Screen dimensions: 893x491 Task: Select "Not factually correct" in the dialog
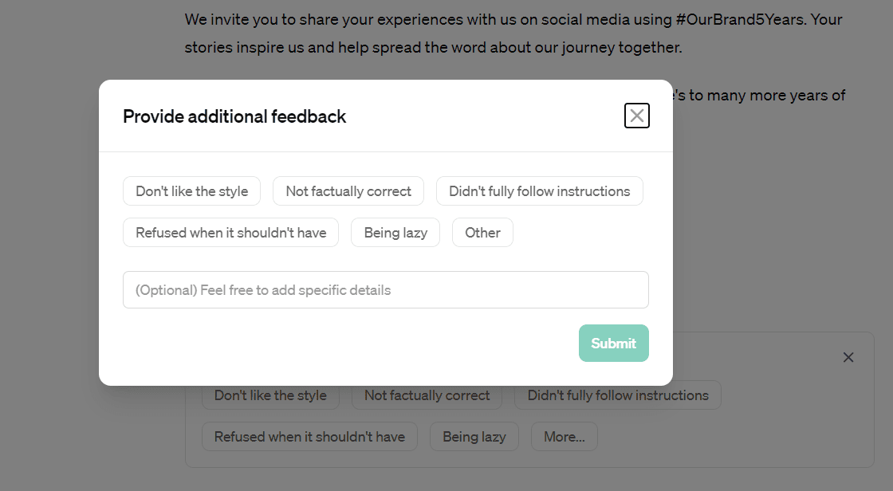click(x=348, y=191)
